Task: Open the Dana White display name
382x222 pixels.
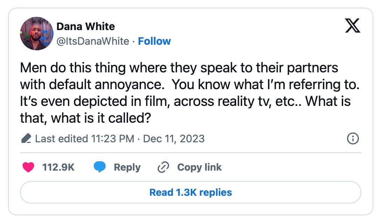Action: click(85, 26)
